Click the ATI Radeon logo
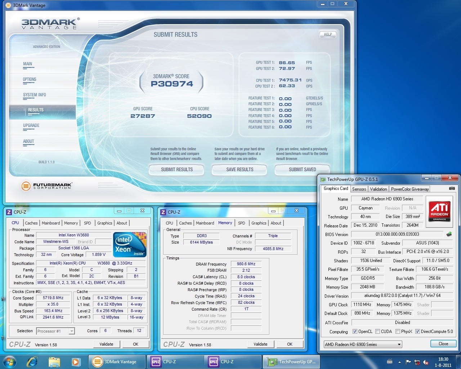 (x=439, y=211)
